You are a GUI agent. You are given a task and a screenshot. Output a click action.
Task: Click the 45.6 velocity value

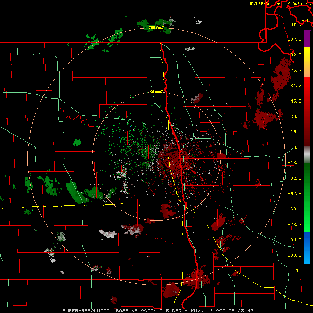coord(296,101)
